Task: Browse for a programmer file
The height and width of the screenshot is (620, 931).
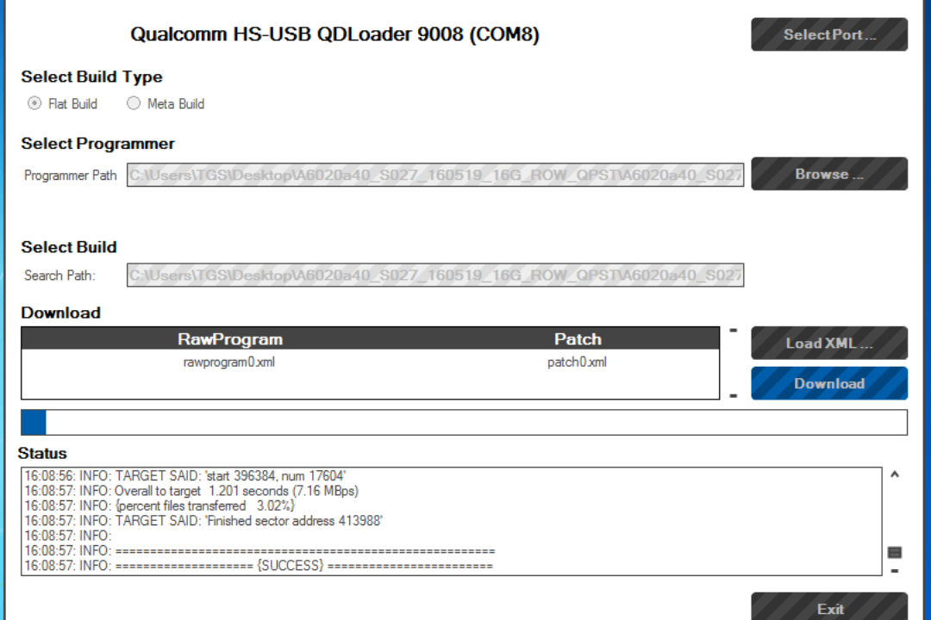Action: [x=828, y=174]
